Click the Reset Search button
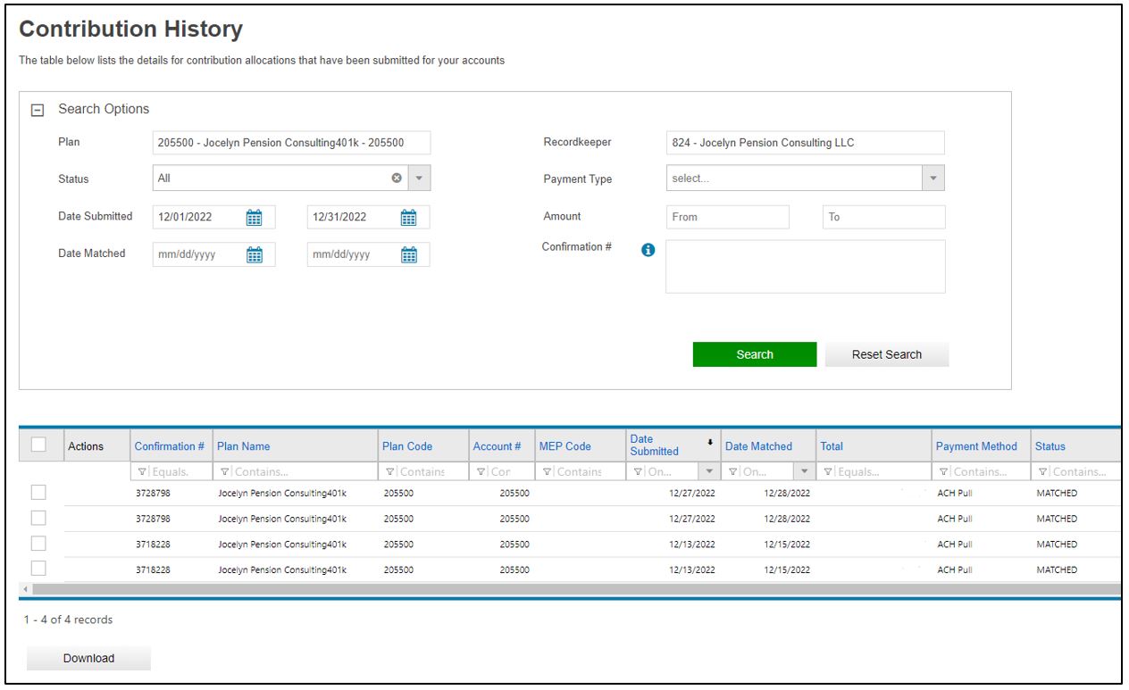This screenshot has width=1129, height=690. pyautogui.click(x=886, y=354)
